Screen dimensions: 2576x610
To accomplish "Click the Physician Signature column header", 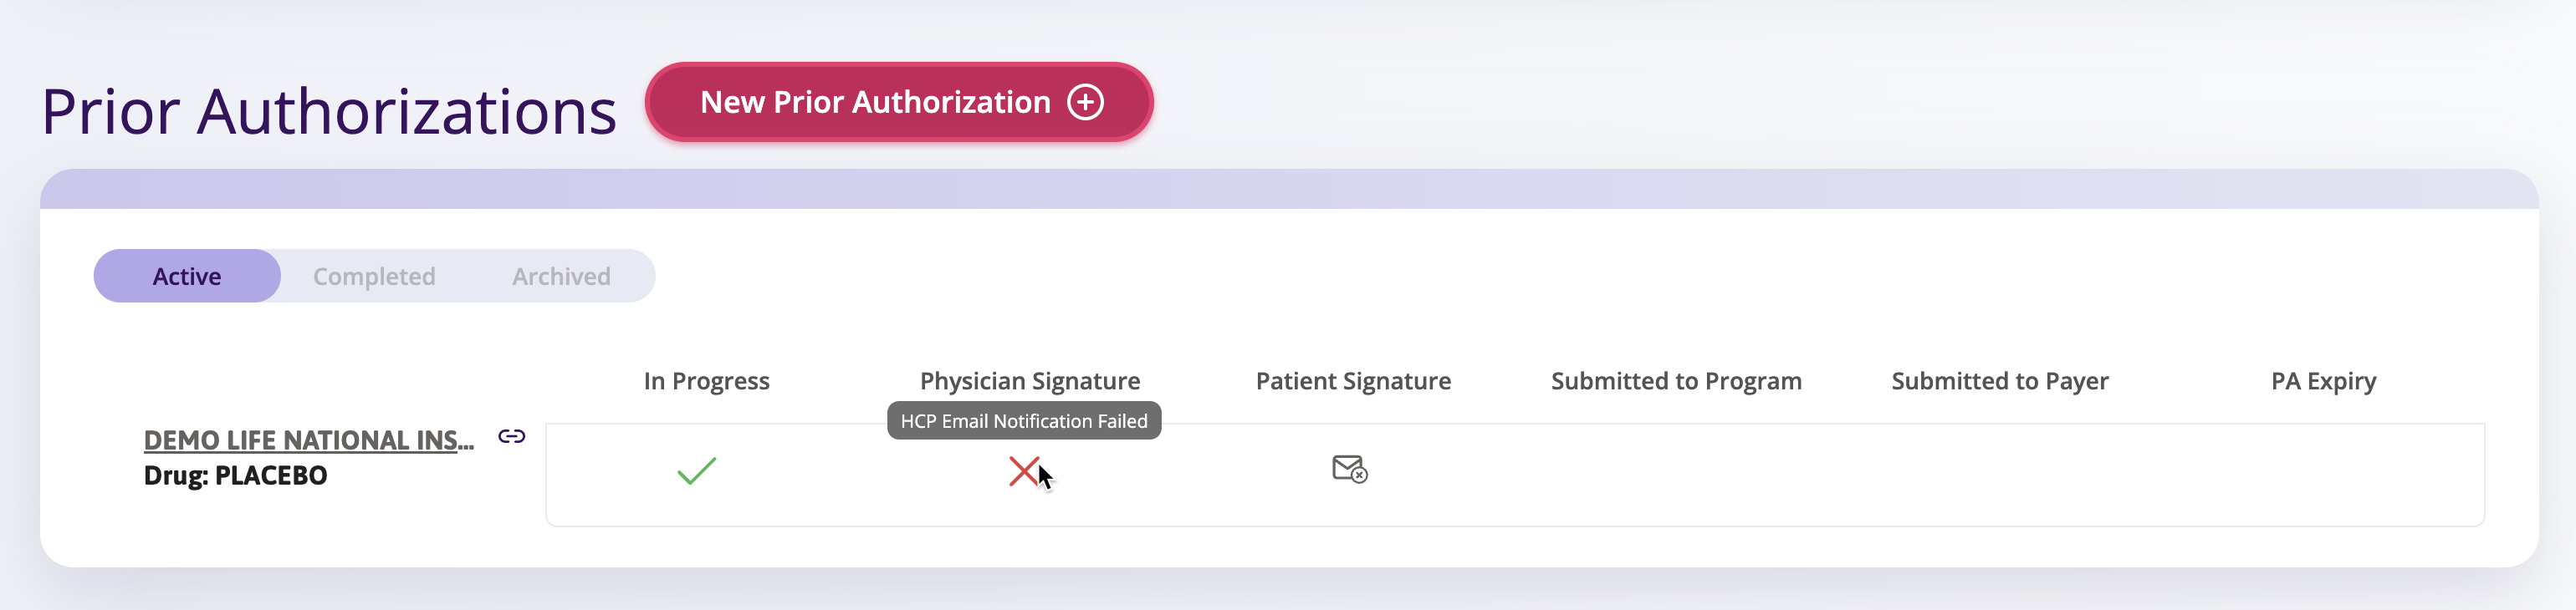I will coord(1029,381).
